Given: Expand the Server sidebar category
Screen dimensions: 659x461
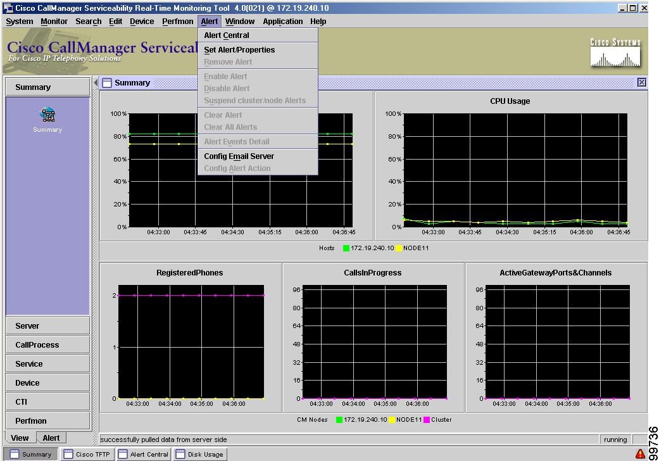Looking at the screenshot, I should [x=47, y=325].
